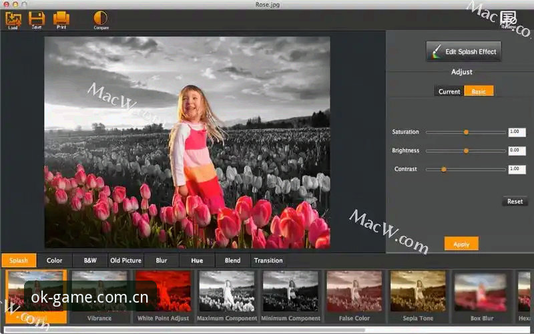
Task: Choose the Sepia Tone thumbnail
Action: point(418,296)
